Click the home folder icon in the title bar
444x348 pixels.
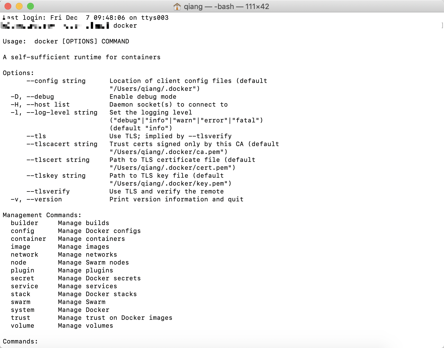point(177,6)
